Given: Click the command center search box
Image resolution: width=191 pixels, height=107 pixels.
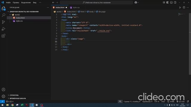Looking at the screenshot, I should point(96,2).
